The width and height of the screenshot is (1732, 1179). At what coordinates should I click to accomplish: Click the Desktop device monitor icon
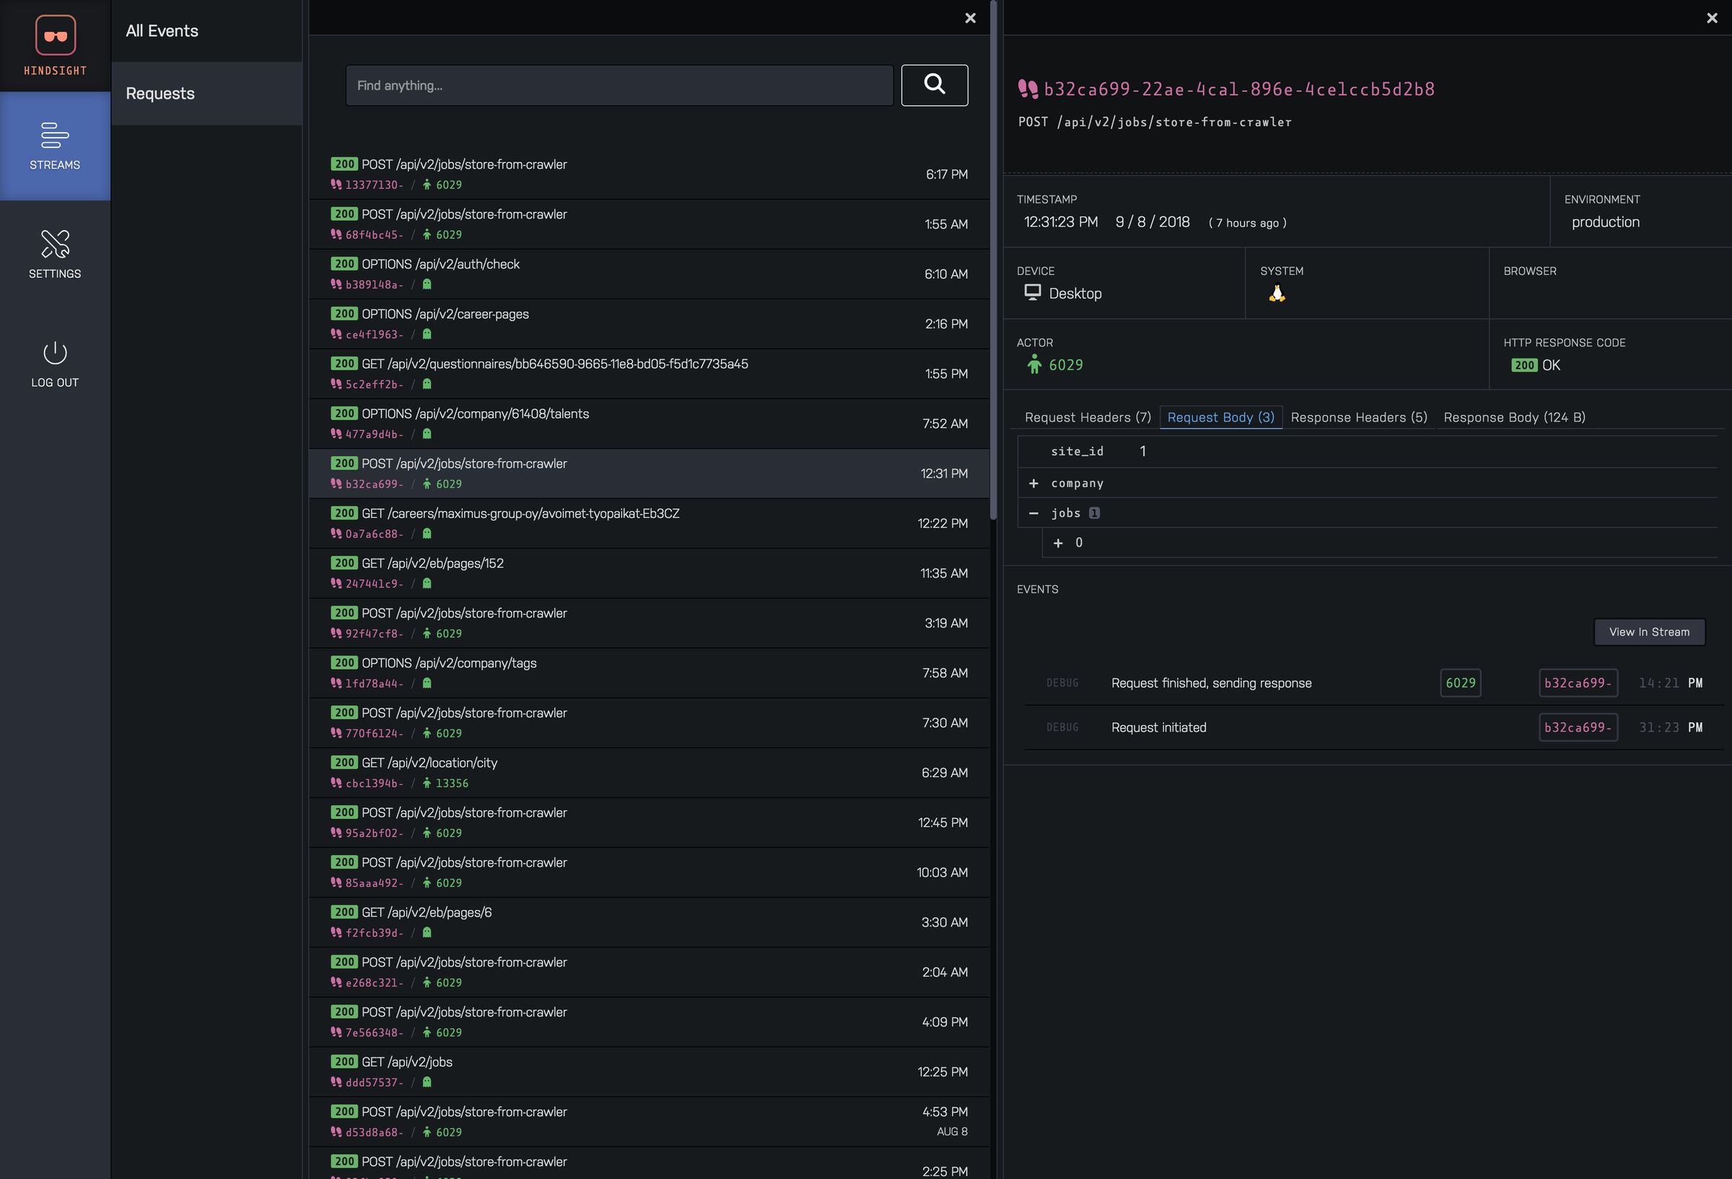click(1032, 293)
